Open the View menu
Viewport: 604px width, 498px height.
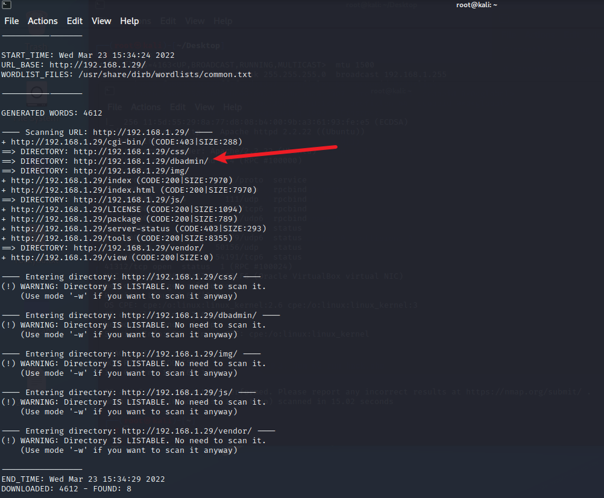click(x=101, y=21)
